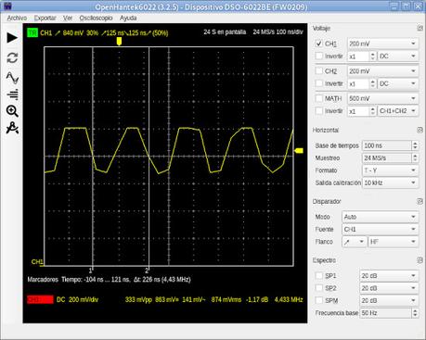Open the CH2 DC coupling dropdown
Image resolution: width=426 pixels, height=340 pixels.
(x=398, y=83)
